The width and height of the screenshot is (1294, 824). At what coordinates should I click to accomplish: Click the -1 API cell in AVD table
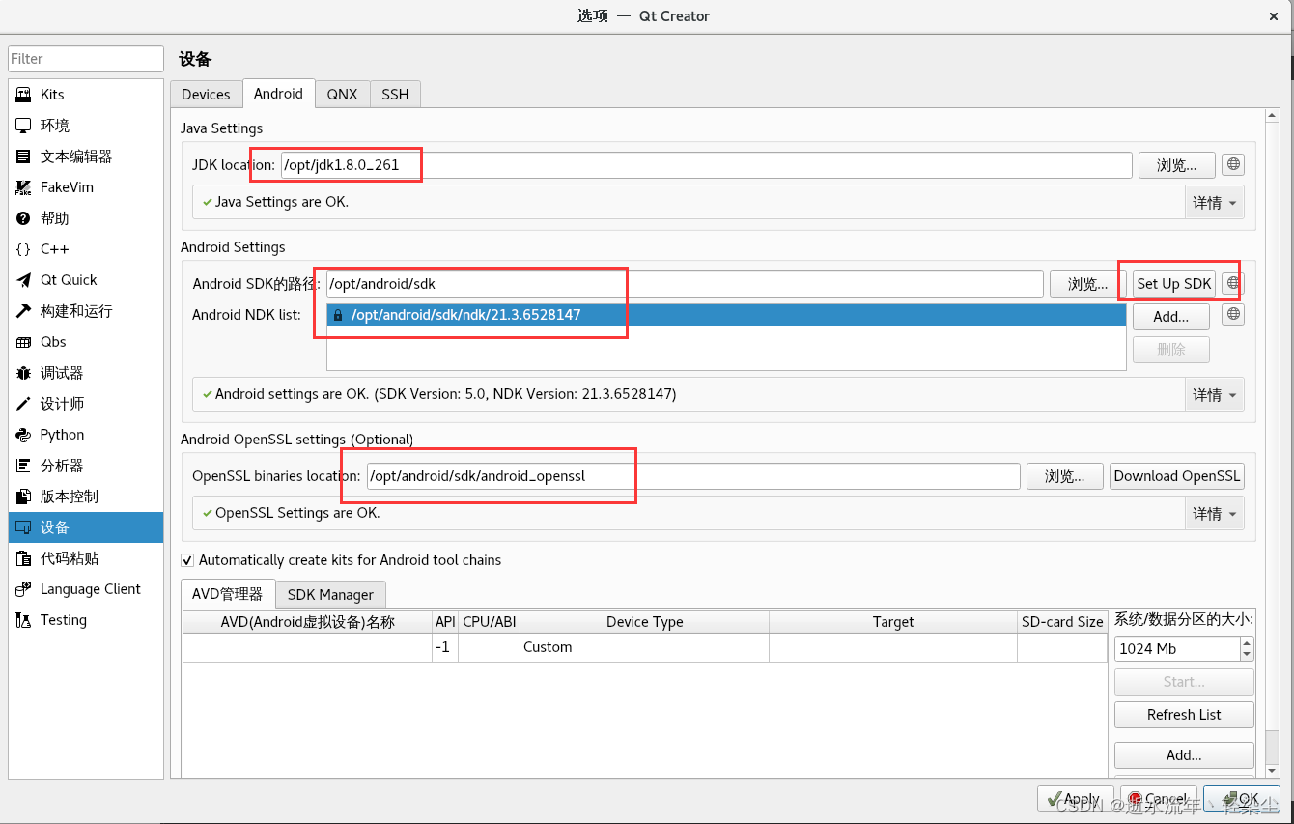click(445, 647)
